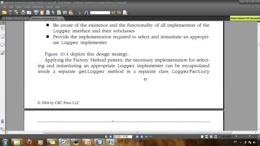
Task: Click the Protect Sensitive PDF Documents banner
Action: (245, 18)
